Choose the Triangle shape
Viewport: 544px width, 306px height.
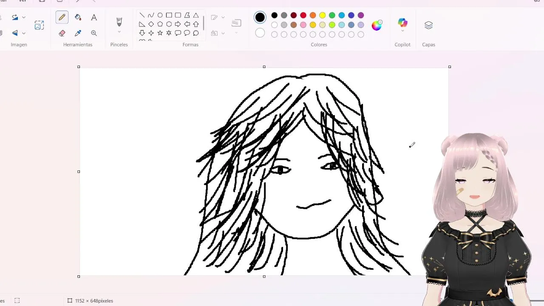point(196,15)
